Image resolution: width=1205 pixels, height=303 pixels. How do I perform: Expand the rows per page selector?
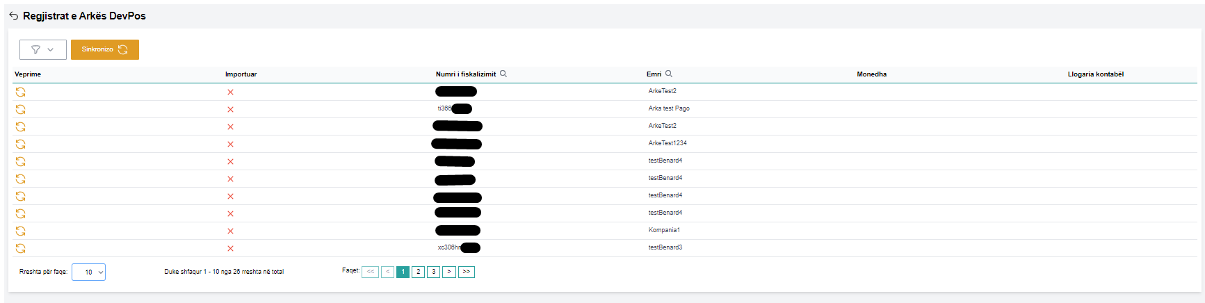(89, 272)
